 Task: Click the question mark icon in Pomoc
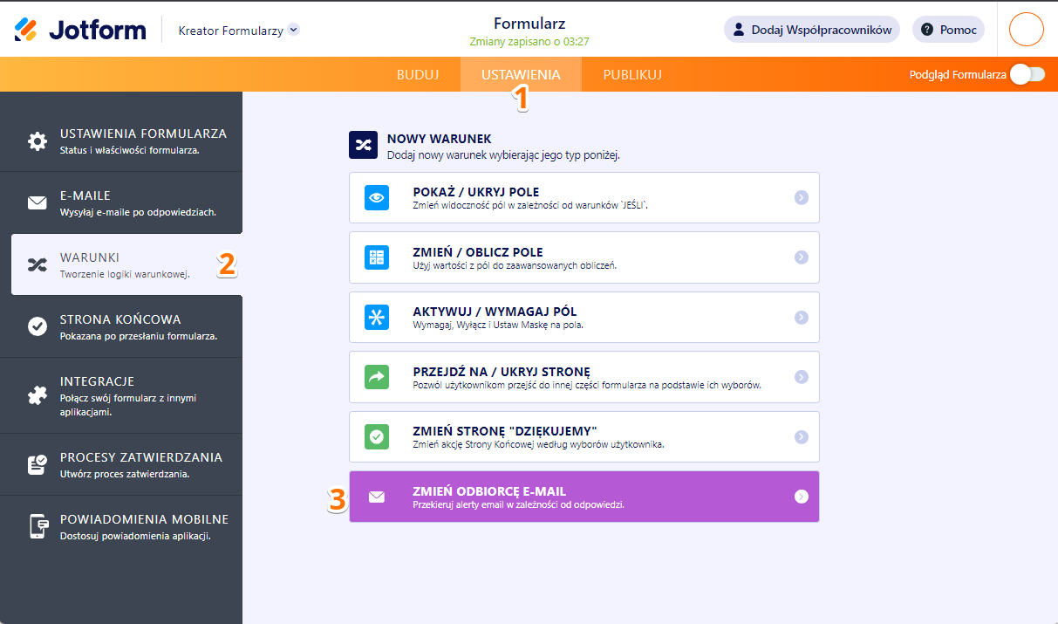(x=927, y=30)
